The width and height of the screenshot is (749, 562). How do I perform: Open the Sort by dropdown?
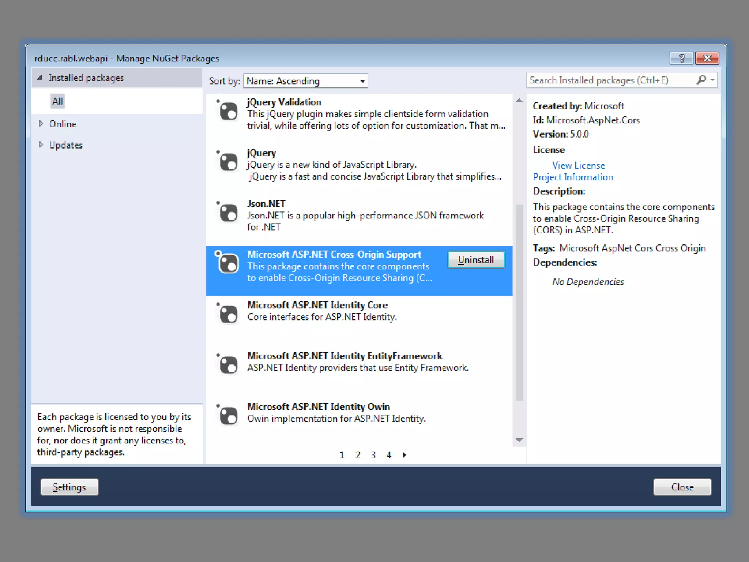coord(305,81)
